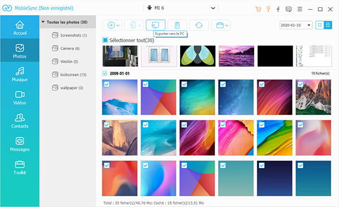Open the Messages section
The image size is (339, 207).
click(20, 144)
